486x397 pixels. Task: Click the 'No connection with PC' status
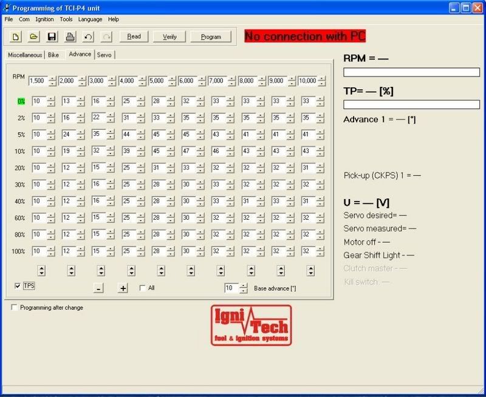tap(305, 36)
